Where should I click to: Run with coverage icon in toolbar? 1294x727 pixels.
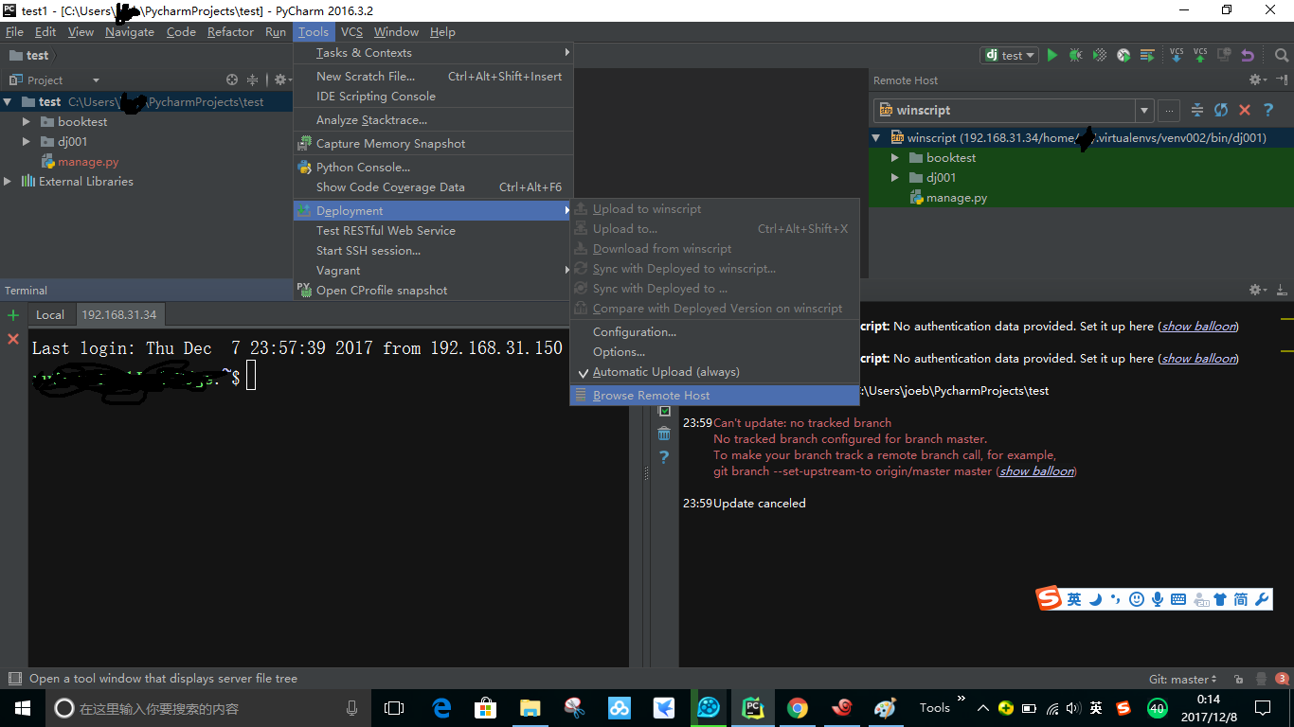click(1099, 56)
